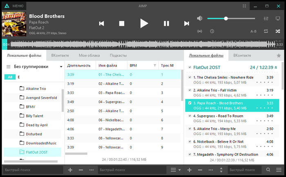Screen dimensions: 286x177
Task: Select the FlatOut 2OST folder
Action: click(32, 152)
